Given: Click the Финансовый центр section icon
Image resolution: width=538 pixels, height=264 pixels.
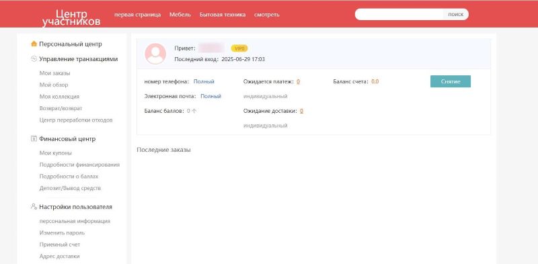Looking at the screenshot, I should 34,139.
